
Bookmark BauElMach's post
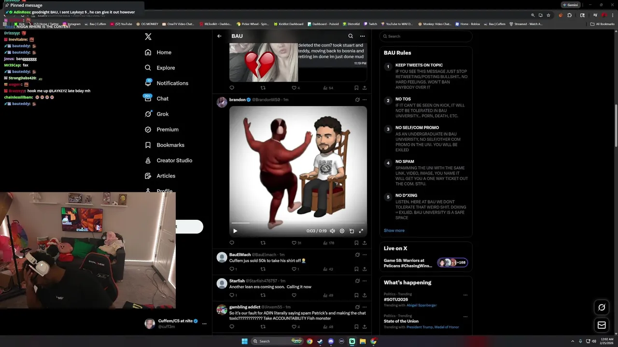(x=356, y=269)
